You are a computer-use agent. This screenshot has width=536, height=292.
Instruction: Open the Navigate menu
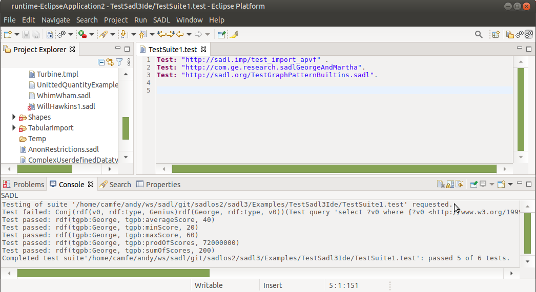[x=56, y=20]
